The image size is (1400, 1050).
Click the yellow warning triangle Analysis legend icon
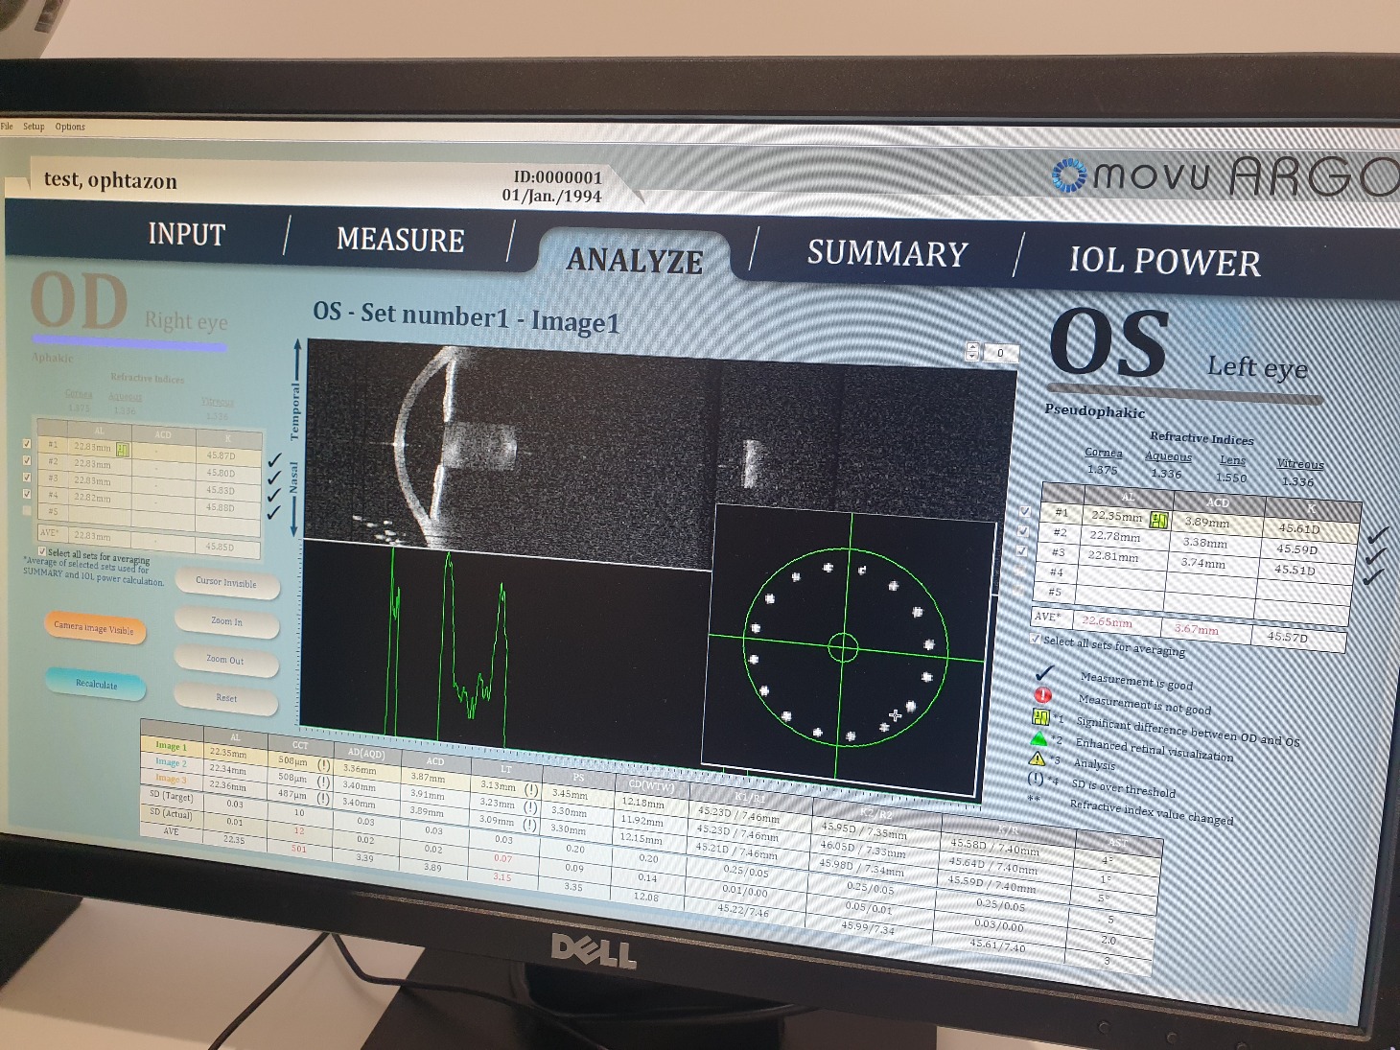click(x=1037, y=758)
